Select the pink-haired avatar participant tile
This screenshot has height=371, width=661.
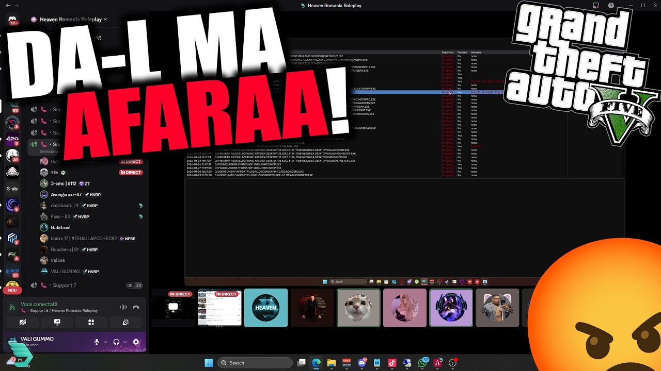coord(405,308)
